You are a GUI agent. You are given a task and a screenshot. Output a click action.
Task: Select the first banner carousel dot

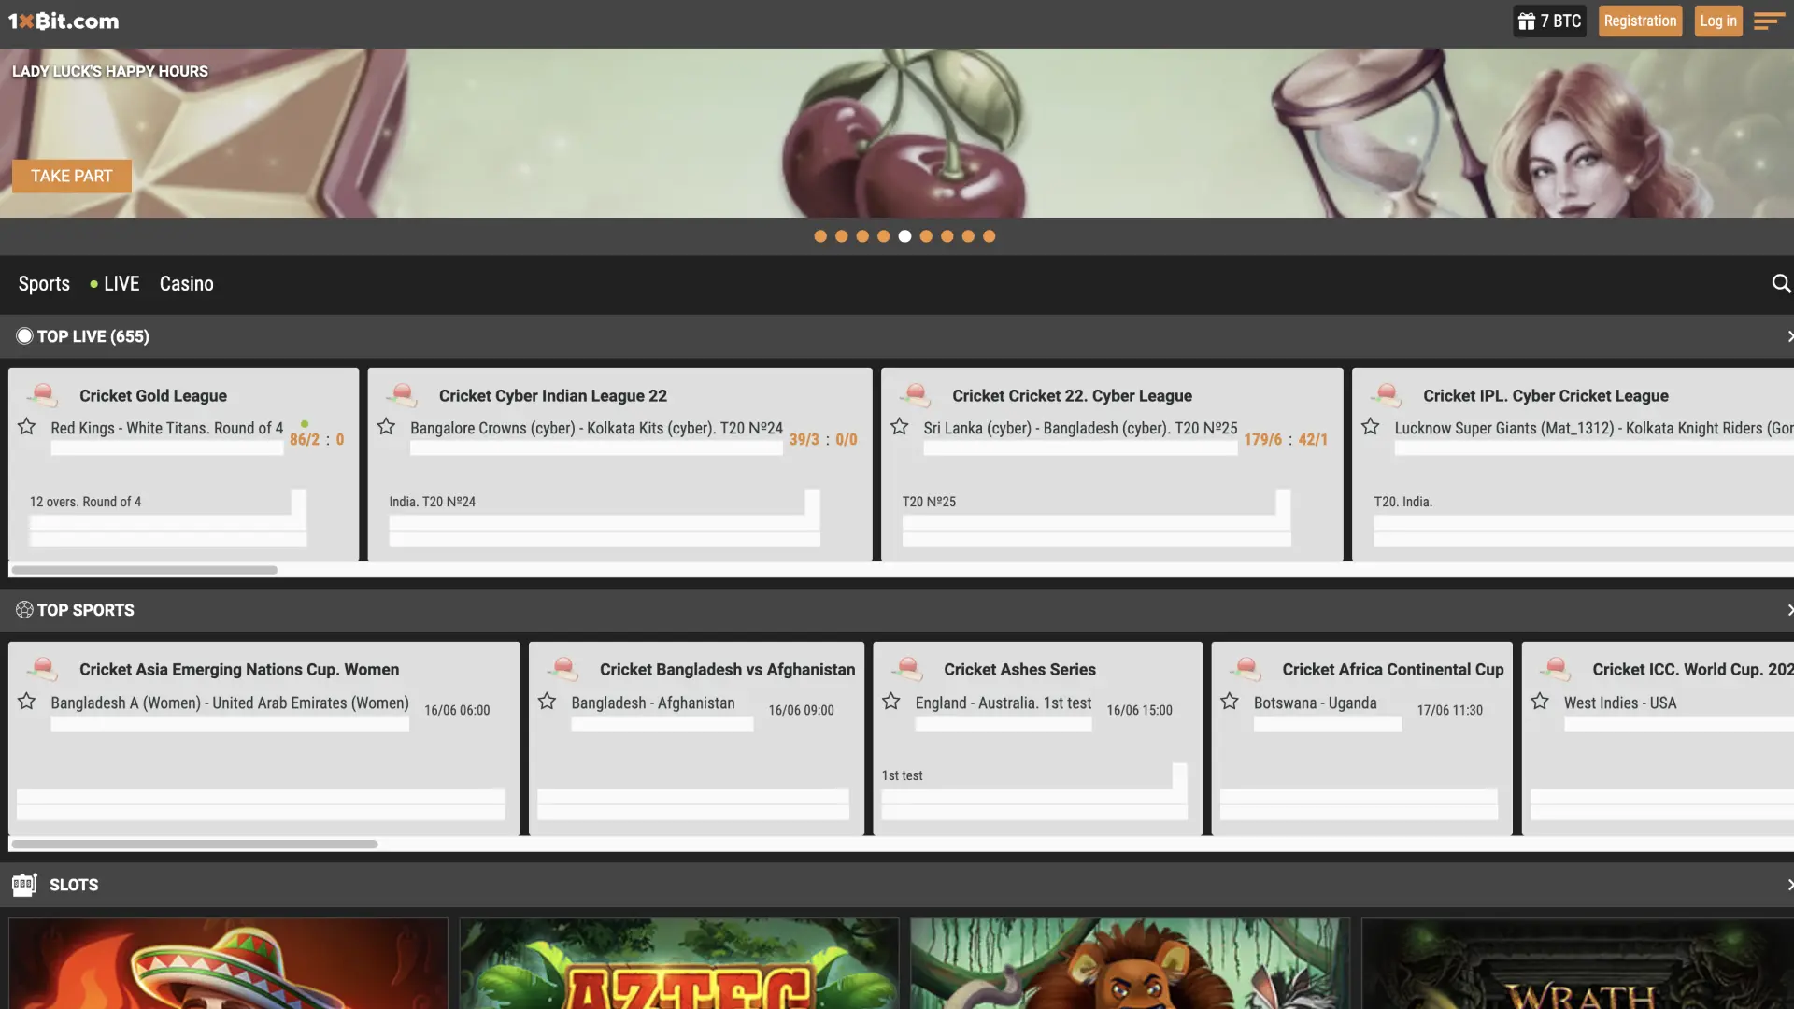[x=820, y=236]
